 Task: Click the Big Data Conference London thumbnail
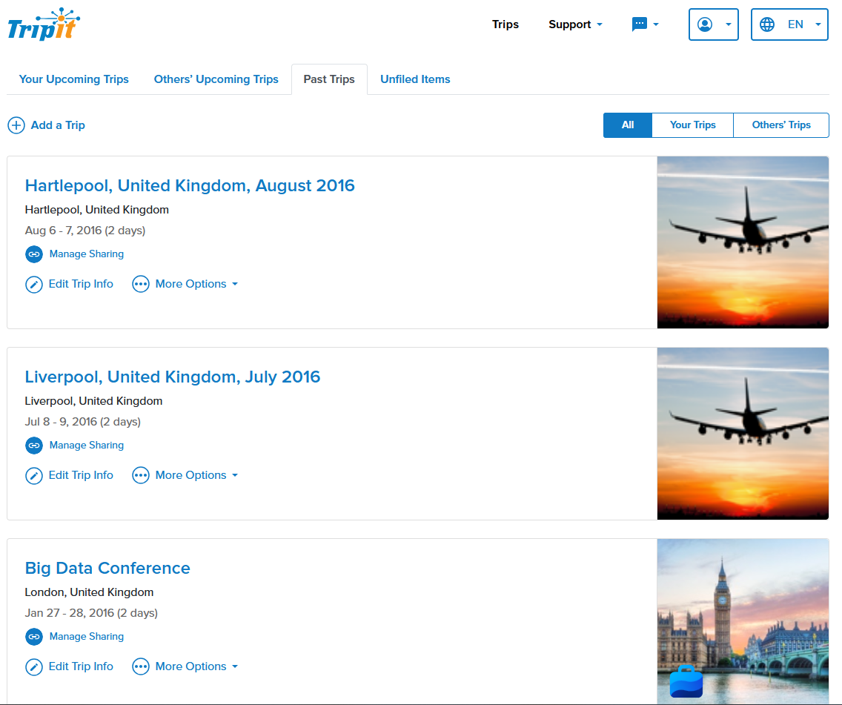coord(742,621)
